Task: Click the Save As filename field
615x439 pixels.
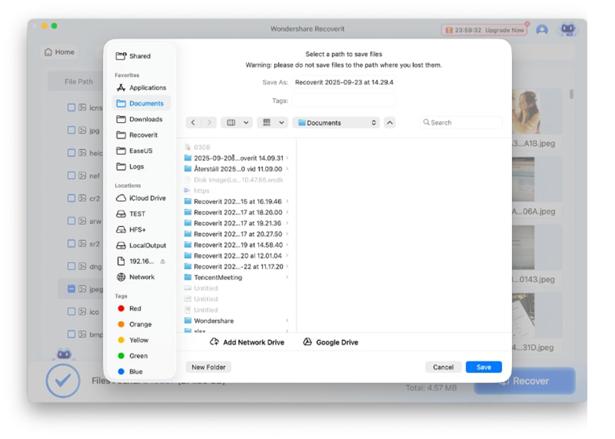Action: pos(344,82)
